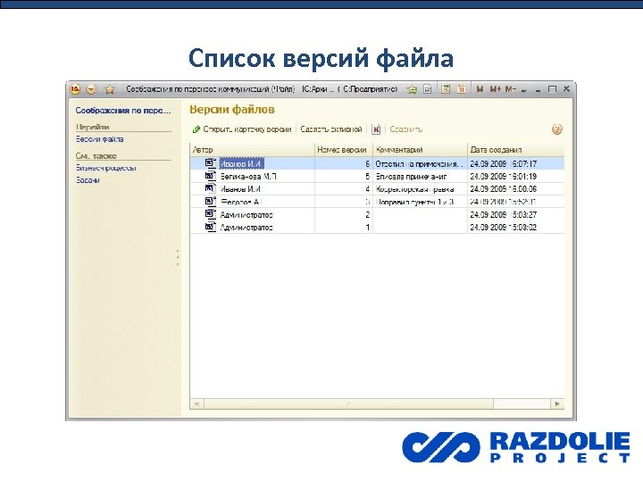Screen dimensions: 643x482
Task: Open the calendar icon in the title bar
Action: click(x=462, y=88)
